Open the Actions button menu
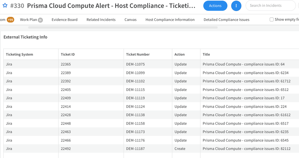This screenshot has width=299, height=158. [x=215, y=6]
